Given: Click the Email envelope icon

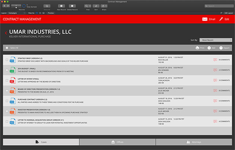Looking at the screenshot, I should [204, 19].
